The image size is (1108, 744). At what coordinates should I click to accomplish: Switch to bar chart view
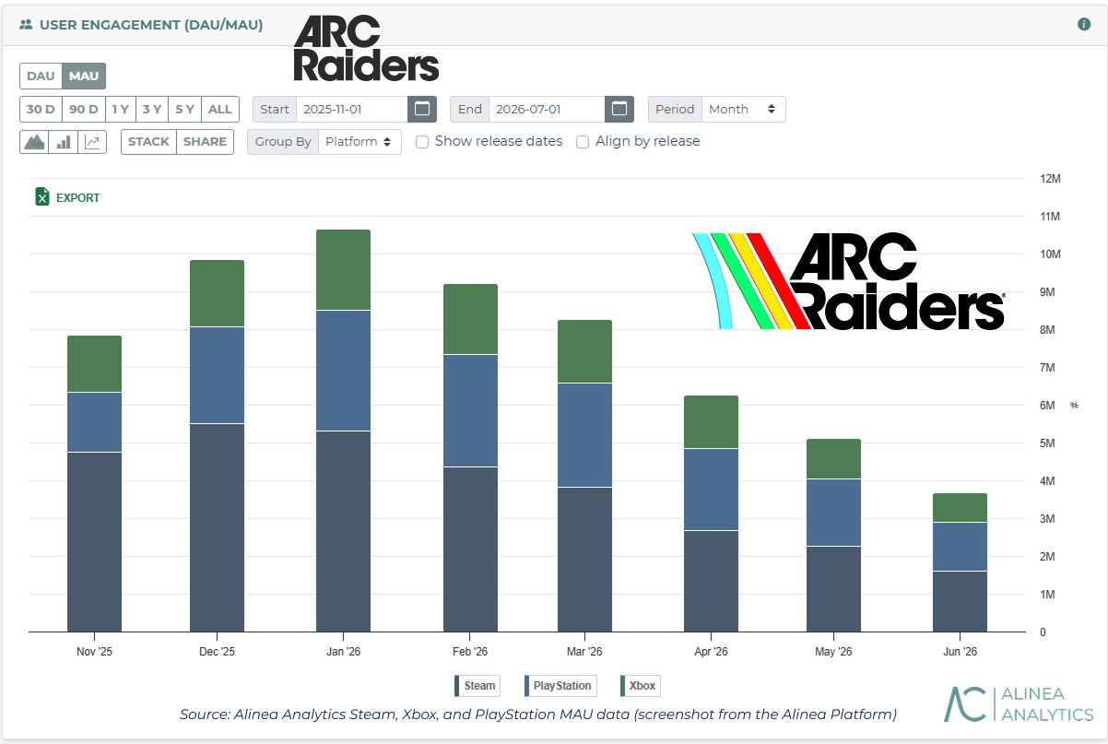[64, 142]
